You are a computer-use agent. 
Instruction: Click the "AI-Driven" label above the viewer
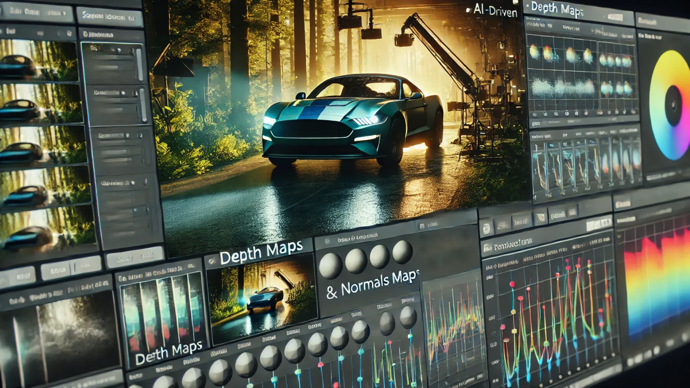495,9
